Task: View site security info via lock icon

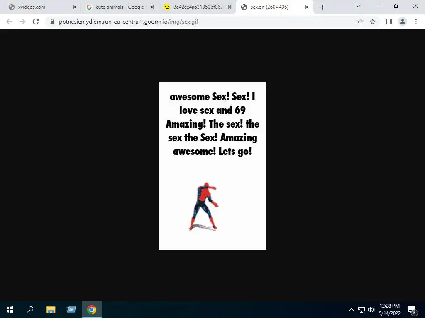Action: click(x=52, y=22)
